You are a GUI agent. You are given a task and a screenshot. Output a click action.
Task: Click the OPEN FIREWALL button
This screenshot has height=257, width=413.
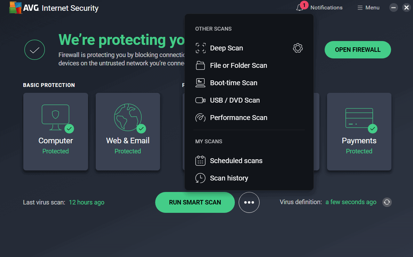click(358, 50)
